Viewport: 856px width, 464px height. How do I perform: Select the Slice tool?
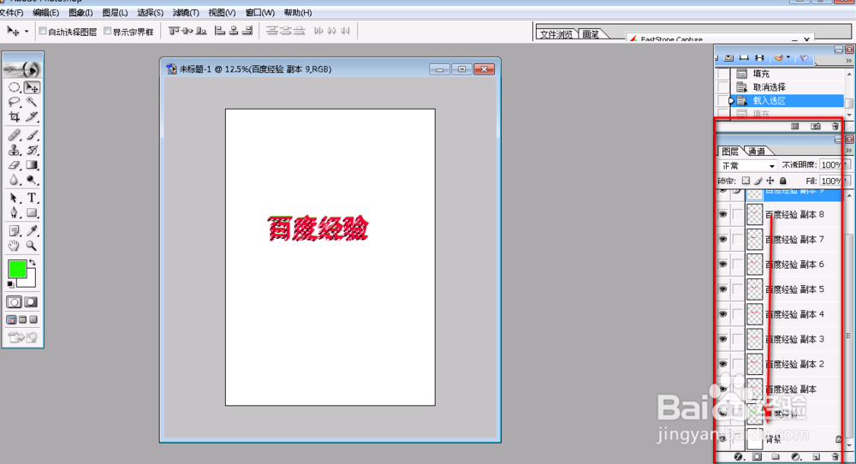coord(32,116)
